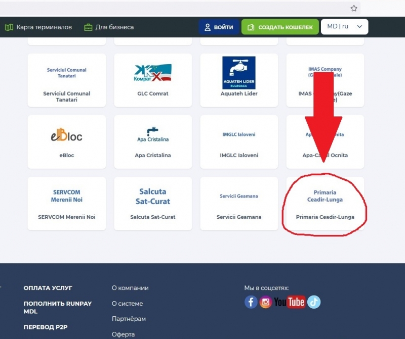The width and height of the screenshot is (405, 339).
Task: Expand the MD | ru language dropdown
Action: pos(344,27)
